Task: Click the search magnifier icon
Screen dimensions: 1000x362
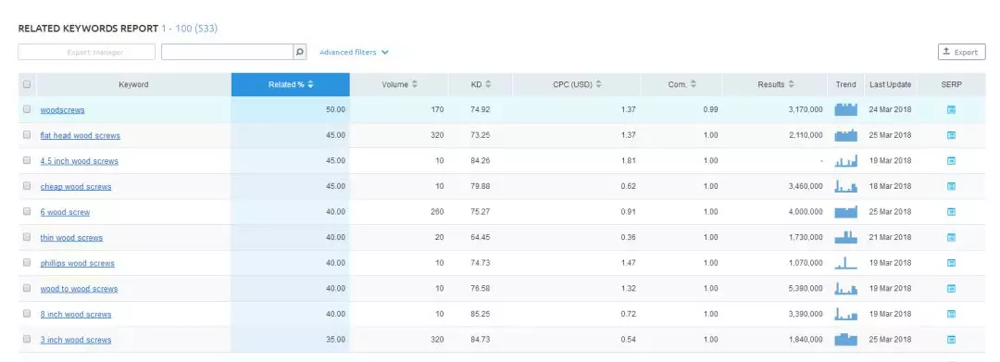Action: (x=299, y=52)
